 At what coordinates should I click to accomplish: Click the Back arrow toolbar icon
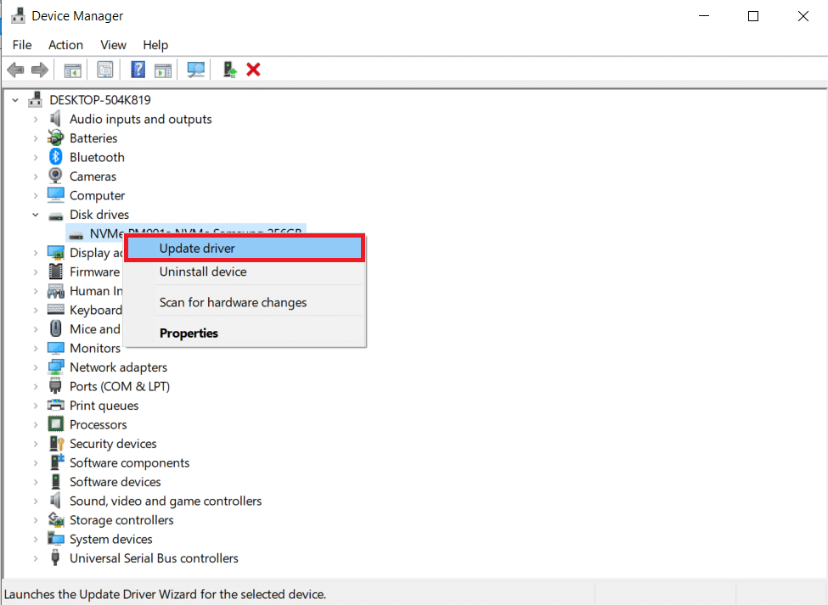click(x=16, y=70)
